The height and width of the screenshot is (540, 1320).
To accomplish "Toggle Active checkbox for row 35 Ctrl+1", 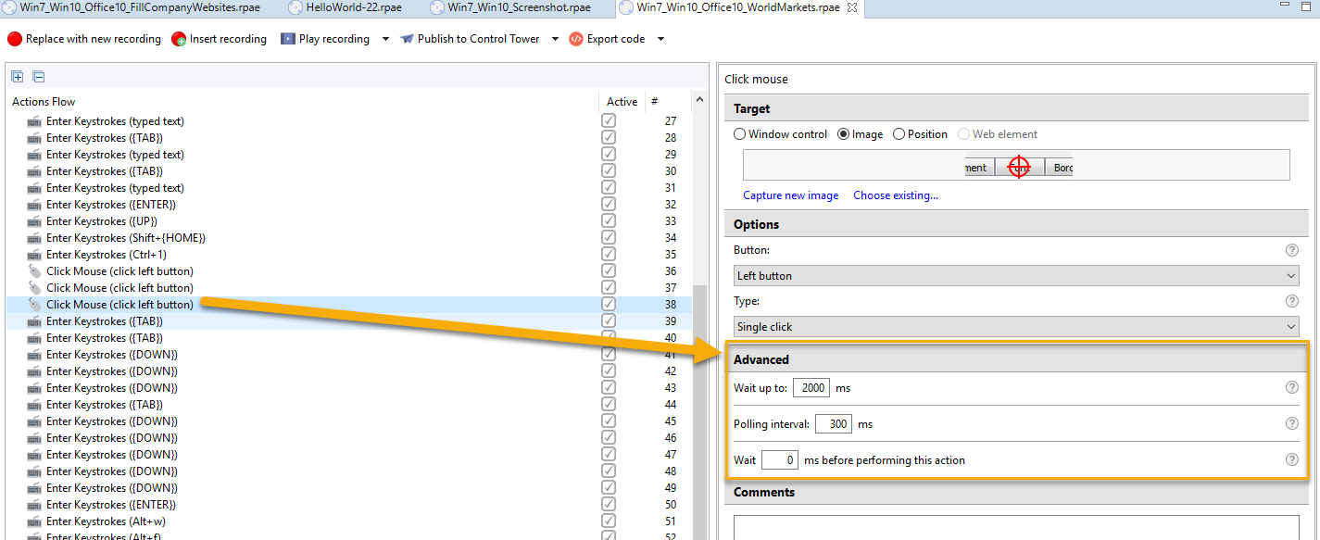I will pos(609,255).
